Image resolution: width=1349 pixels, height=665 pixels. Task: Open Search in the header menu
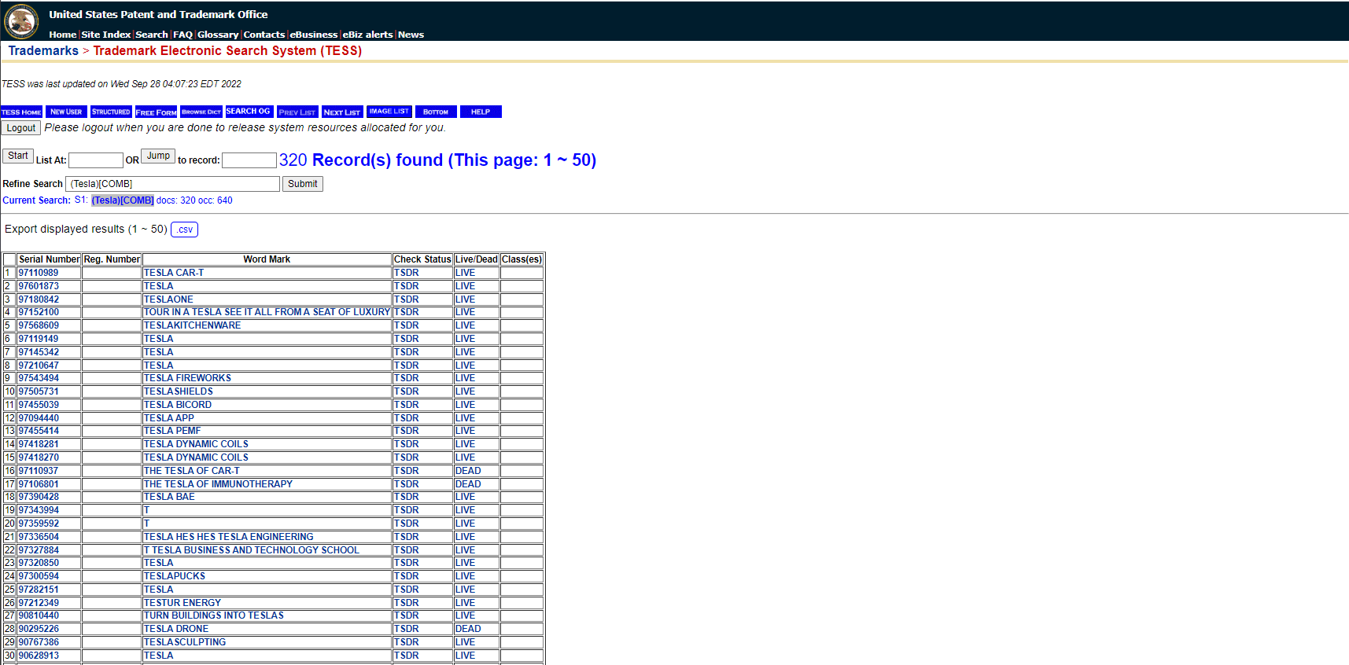pos(152,35)
